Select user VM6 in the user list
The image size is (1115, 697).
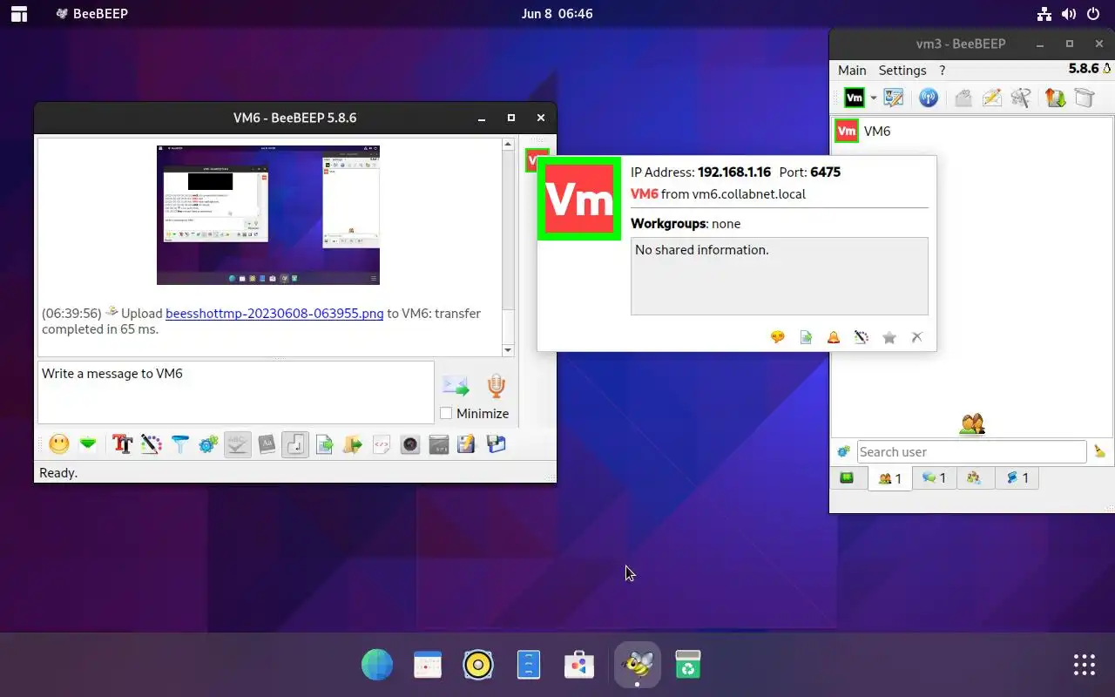pyautogui.click(x=971, y=132)
